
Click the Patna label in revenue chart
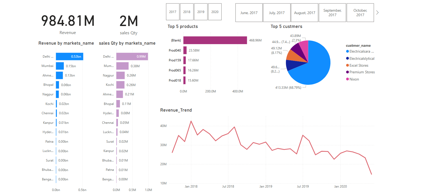[x=49, y=142]
